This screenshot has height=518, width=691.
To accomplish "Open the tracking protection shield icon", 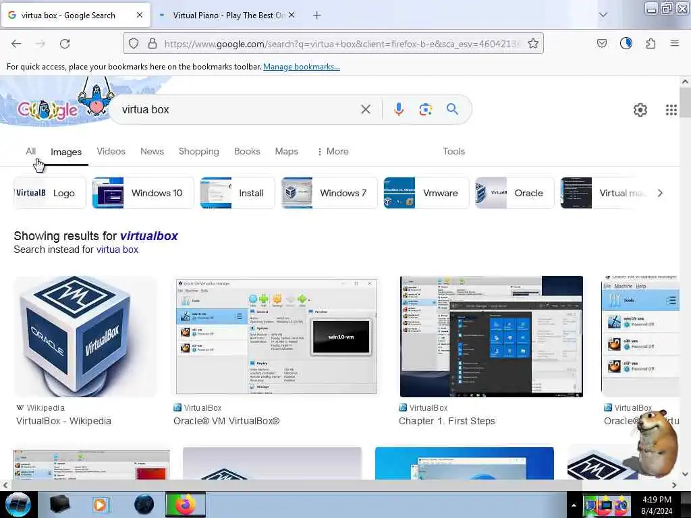I will tap(134, 44).
